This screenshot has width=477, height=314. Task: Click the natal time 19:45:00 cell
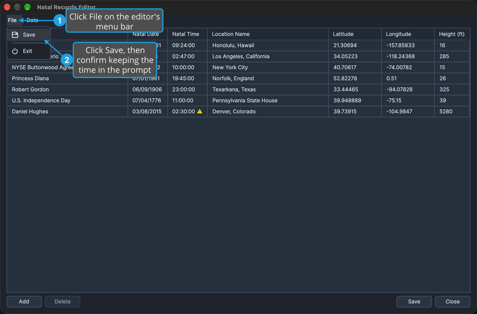187,78
